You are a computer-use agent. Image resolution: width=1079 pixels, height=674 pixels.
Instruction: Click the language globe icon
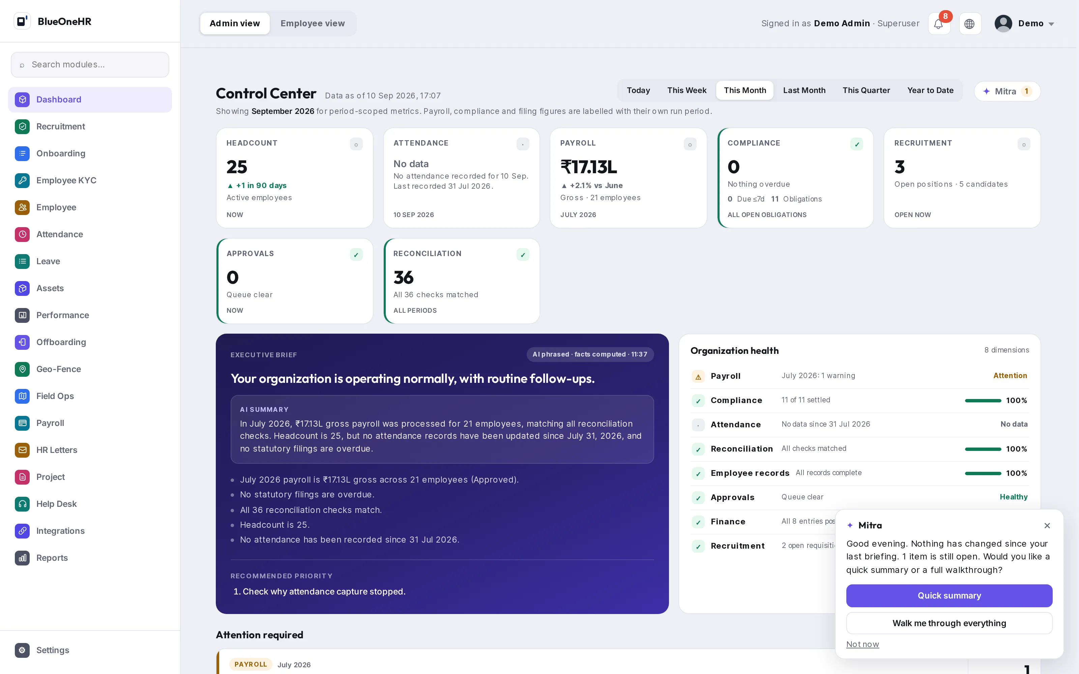[969, 24]
